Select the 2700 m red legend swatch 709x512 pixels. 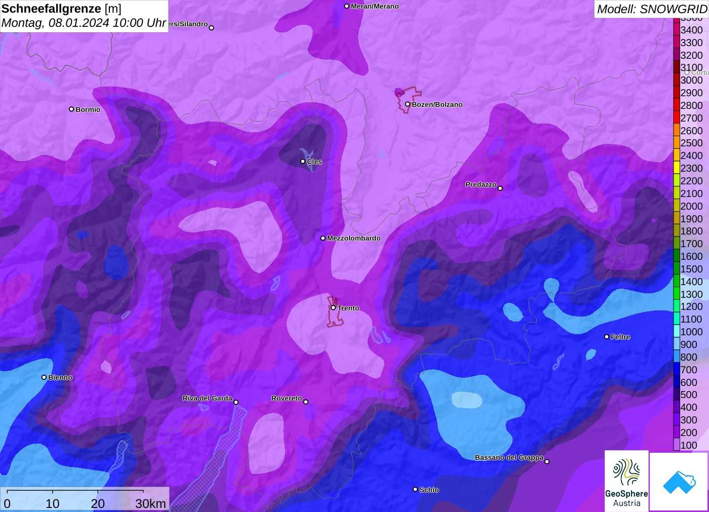[677, 117]
